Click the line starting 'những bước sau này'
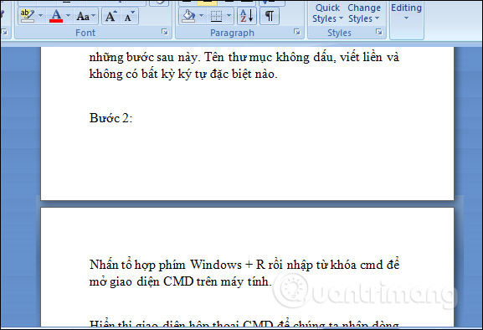483x330 pixels. pos(244,57)
